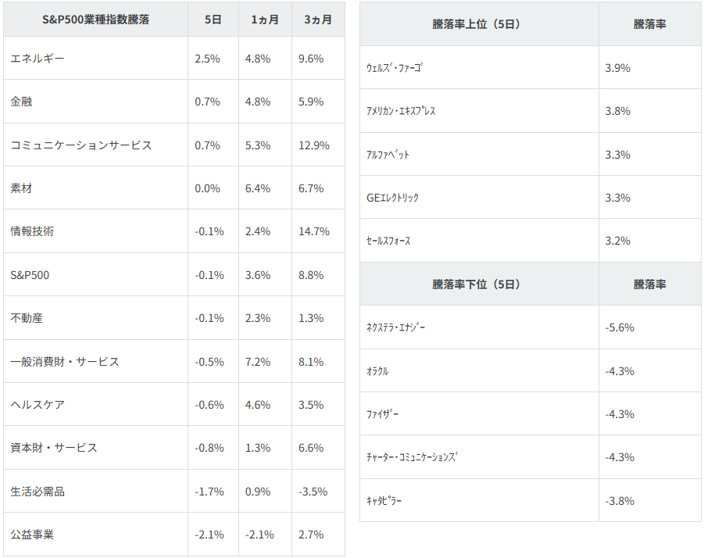704x558 pixels.
Task: Click the 5日 column header
Action: point(213,20)
